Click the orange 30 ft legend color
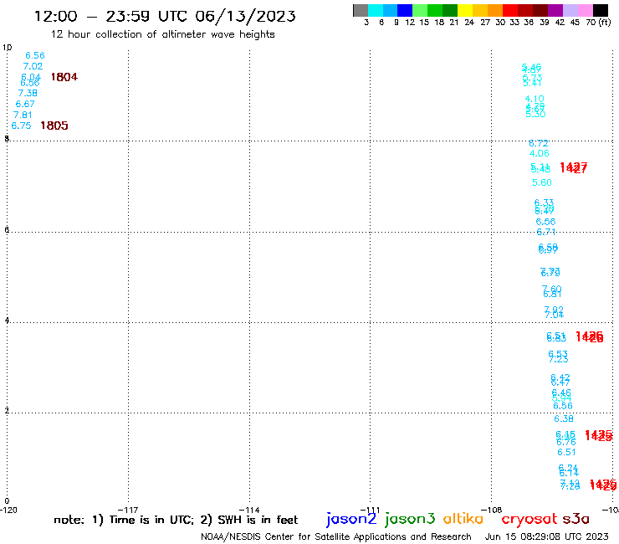This screenshot has width=619, height=544. [x=495, y=10]
